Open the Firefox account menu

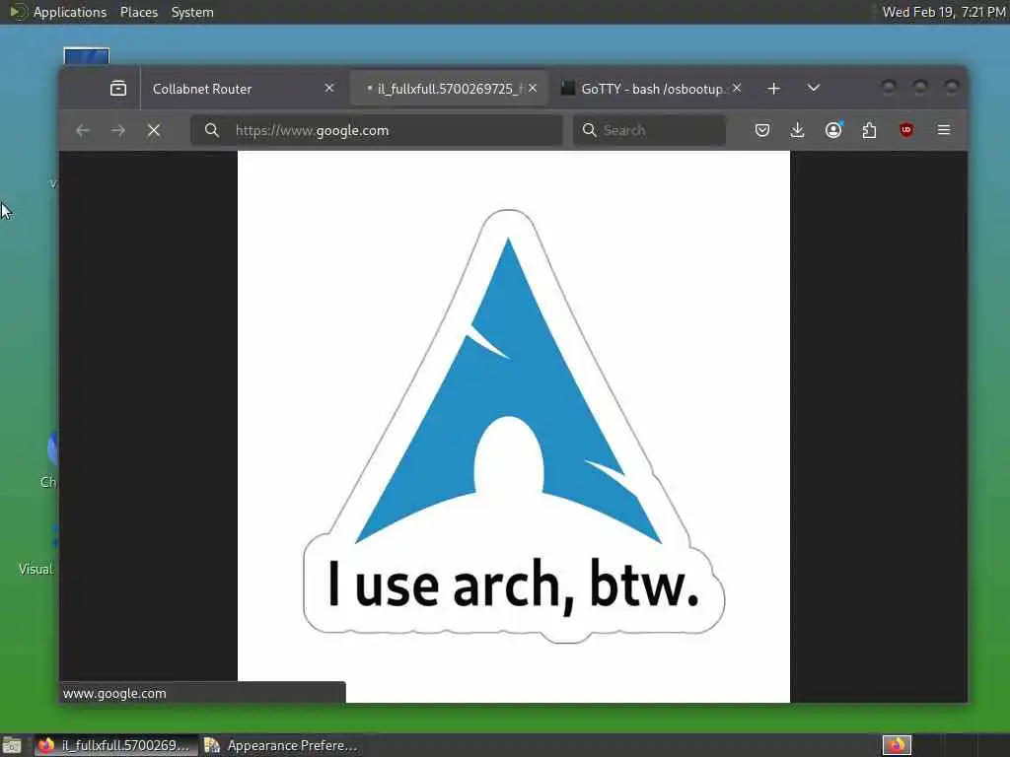pos(833,131)
